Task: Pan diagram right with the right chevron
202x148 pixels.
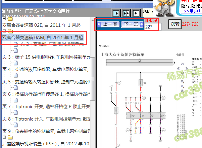Action: [187, 69]
